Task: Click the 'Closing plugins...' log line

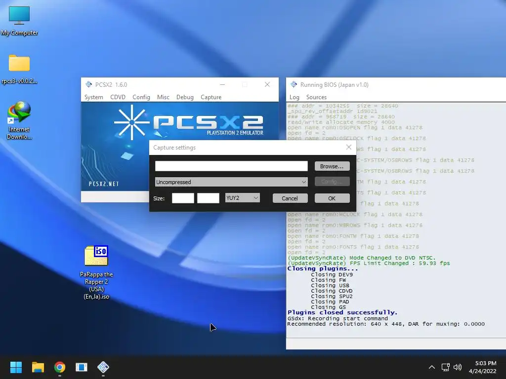Action: 323,268
